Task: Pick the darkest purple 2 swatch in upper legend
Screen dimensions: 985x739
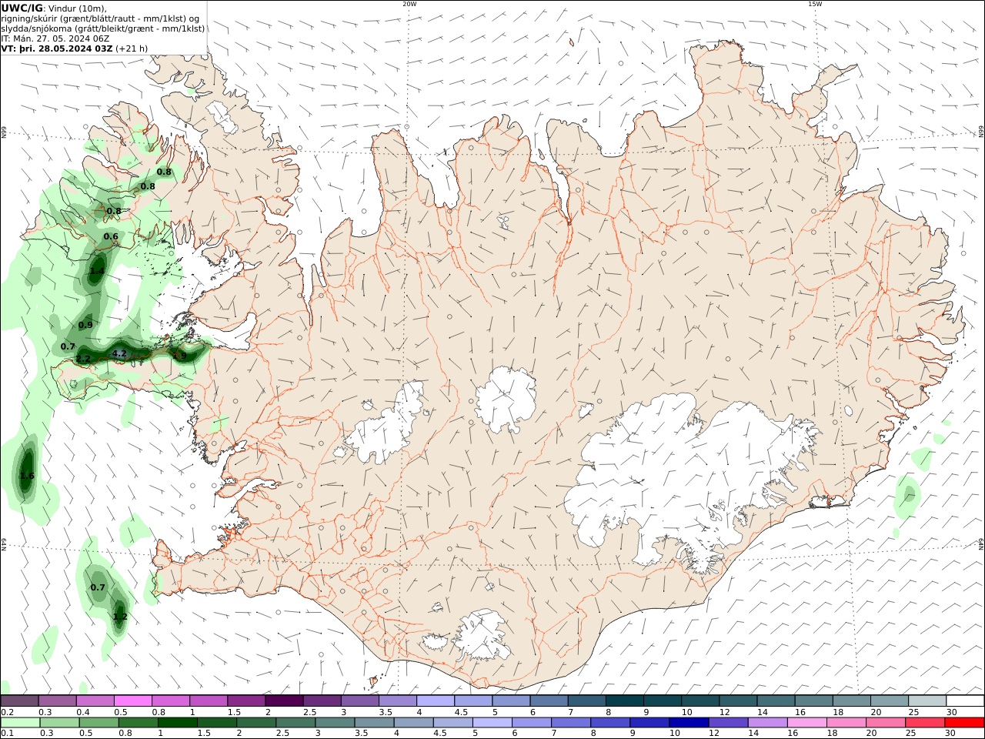Action: click(284, 701)
